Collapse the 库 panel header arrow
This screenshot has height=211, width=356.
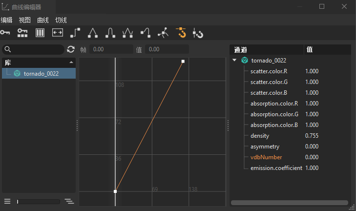point(71,62)
